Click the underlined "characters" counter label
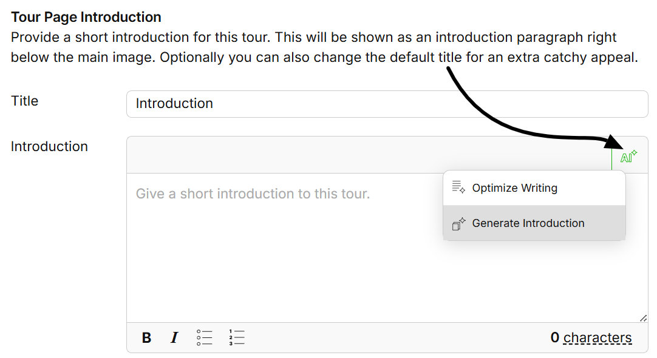The width and height of the screenshot is (657, 358). point(597,338)
